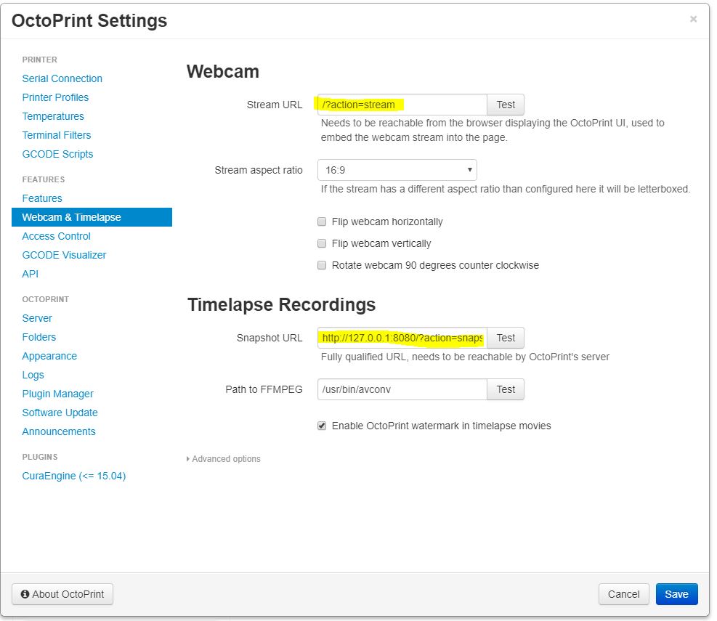Save the settings
The image size is (717, 621).
click(x=676, y=594)
